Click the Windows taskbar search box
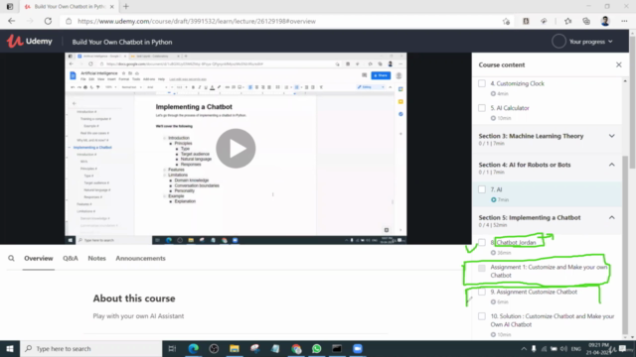 [x=90, y=348]
